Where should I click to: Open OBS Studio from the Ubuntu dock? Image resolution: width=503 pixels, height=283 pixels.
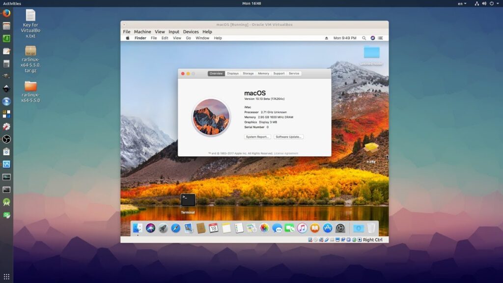click(x=6, y=139)
